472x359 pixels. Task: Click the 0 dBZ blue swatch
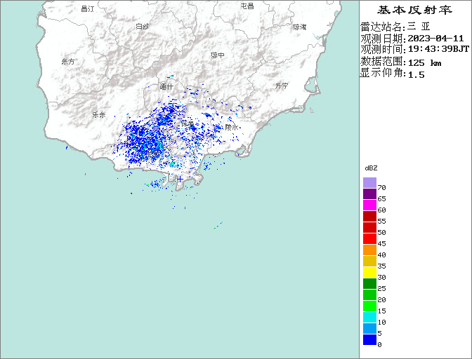(x=369, y=340)
